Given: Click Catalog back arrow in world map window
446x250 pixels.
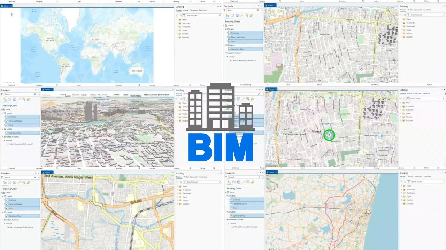Looking at the screenshot, I should 177,15.
